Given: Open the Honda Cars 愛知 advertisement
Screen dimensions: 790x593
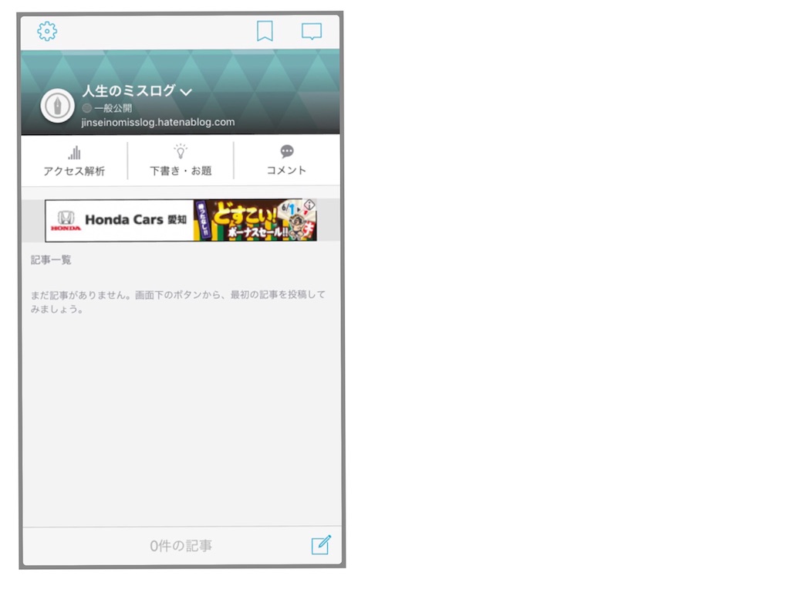Looking at the screenshot, I should click(x=139, y=220).
